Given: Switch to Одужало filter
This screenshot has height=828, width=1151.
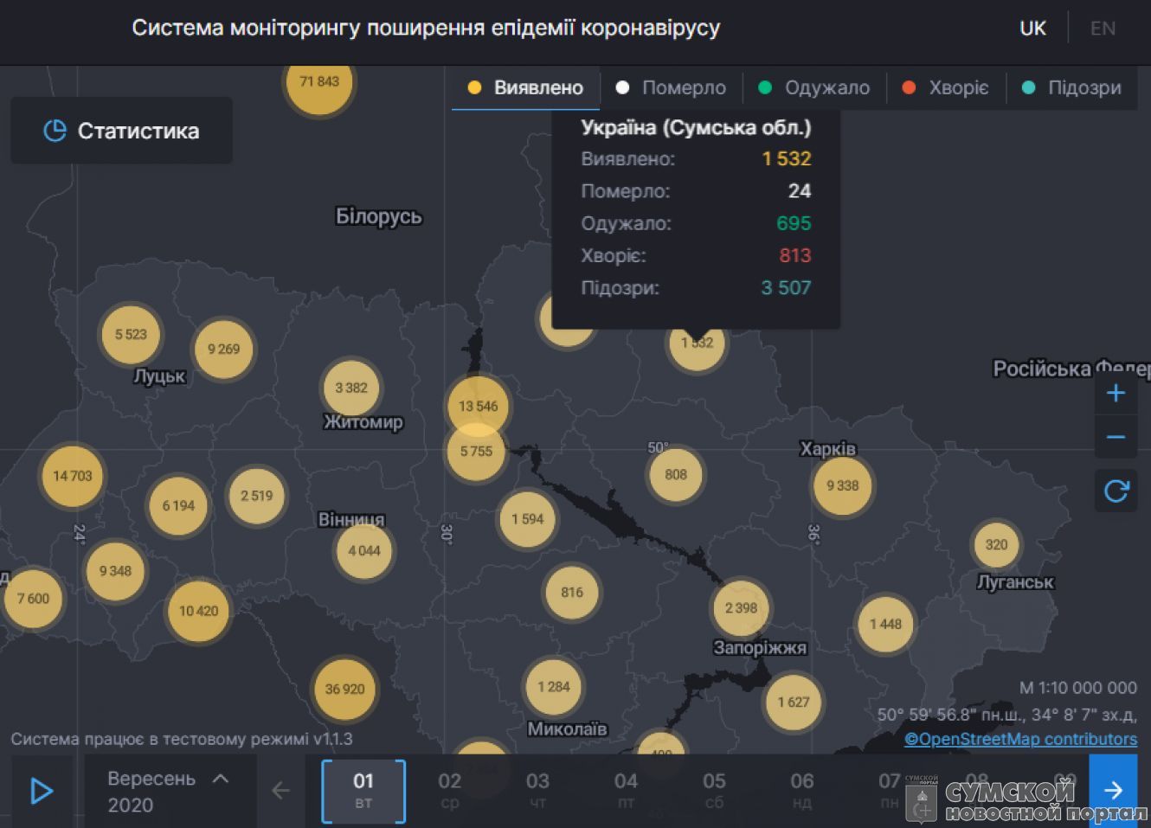Looking at the screenshot, I should click(x=814, y=87).
